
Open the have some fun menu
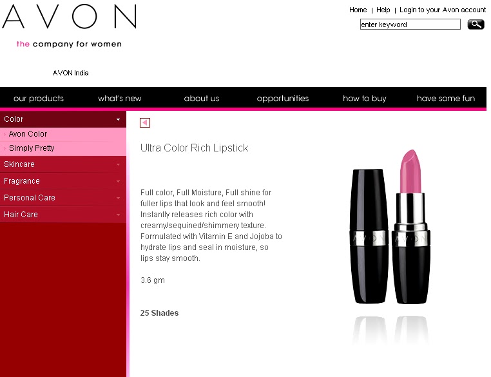click(446, 99)
